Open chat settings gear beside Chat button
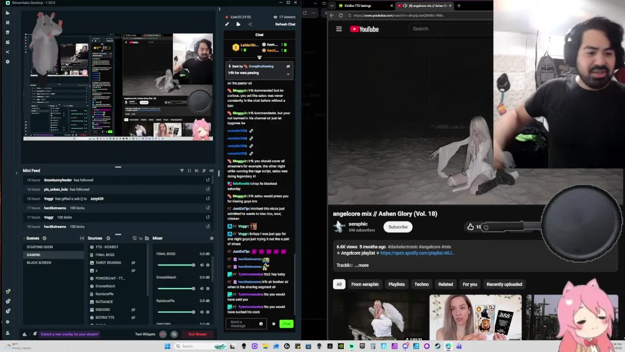Screen dimensions: 625x352 [273, 324]
